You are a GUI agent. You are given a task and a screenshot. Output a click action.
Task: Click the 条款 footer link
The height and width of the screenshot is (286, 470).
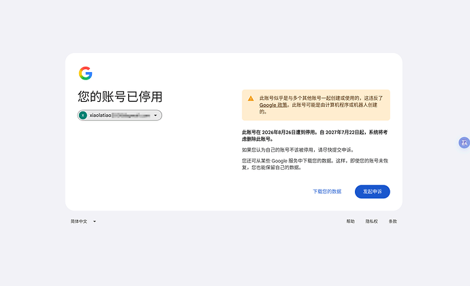392,221
